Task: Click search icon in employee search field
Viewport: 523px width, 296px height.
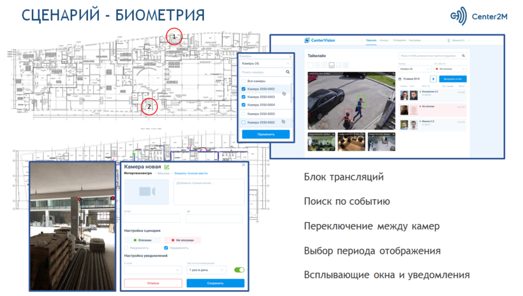Action: (463, 57)
